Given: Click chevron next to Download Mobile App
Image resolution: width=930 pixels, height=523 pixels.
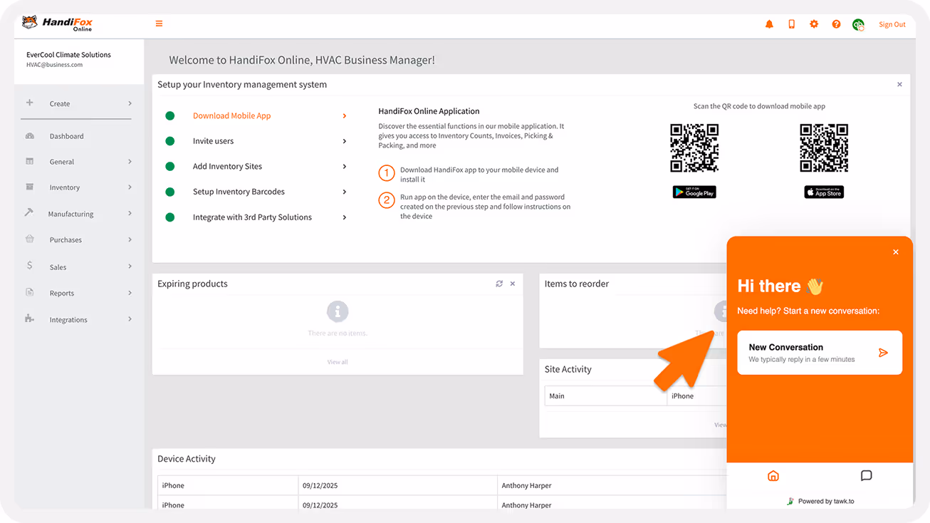Looking at the screenshot, I should (x=345, y=115).
